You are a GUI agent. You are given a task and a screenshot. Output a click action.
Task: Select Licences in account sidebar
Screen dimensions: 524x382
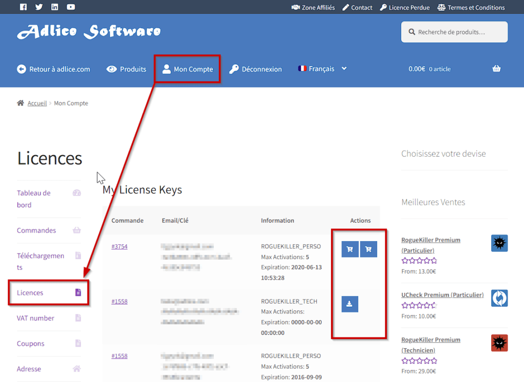[30, 293]
